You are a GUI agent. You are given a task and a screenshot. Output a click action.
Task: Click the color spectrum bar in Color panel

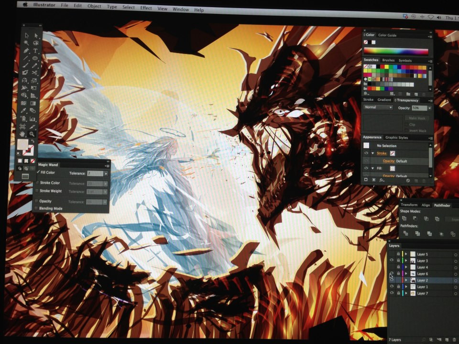coord(396,51)
